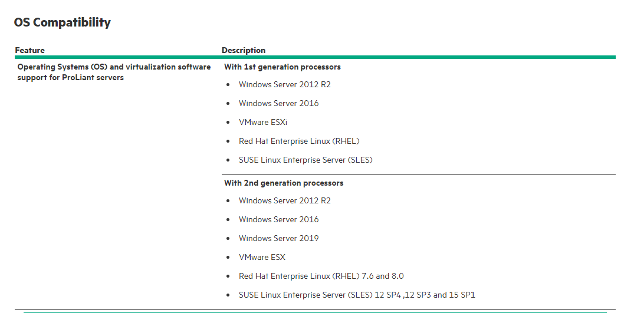Click the bullet beside Windows Server 2019
634x313 pixels.
(x=228, y=239)
